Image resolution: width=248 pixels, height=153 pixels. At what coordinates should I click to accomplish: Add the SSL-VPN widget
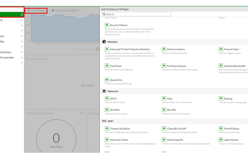164,110
